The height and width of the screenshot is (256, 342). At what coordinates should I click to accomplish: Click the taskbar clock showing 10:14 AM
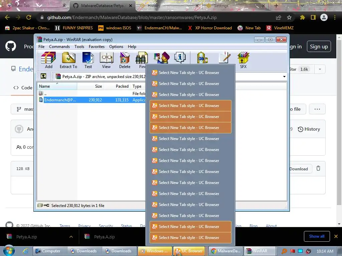click(x=325, y=251)
